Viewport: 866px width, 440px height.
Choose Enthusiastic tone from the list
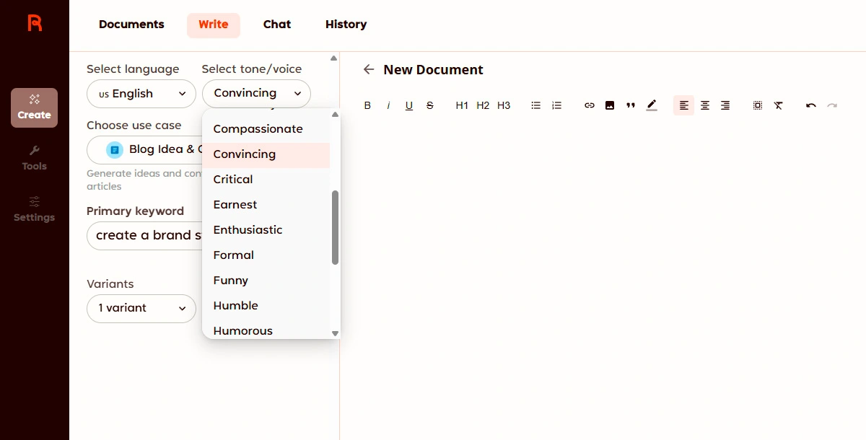pos(266,230)
